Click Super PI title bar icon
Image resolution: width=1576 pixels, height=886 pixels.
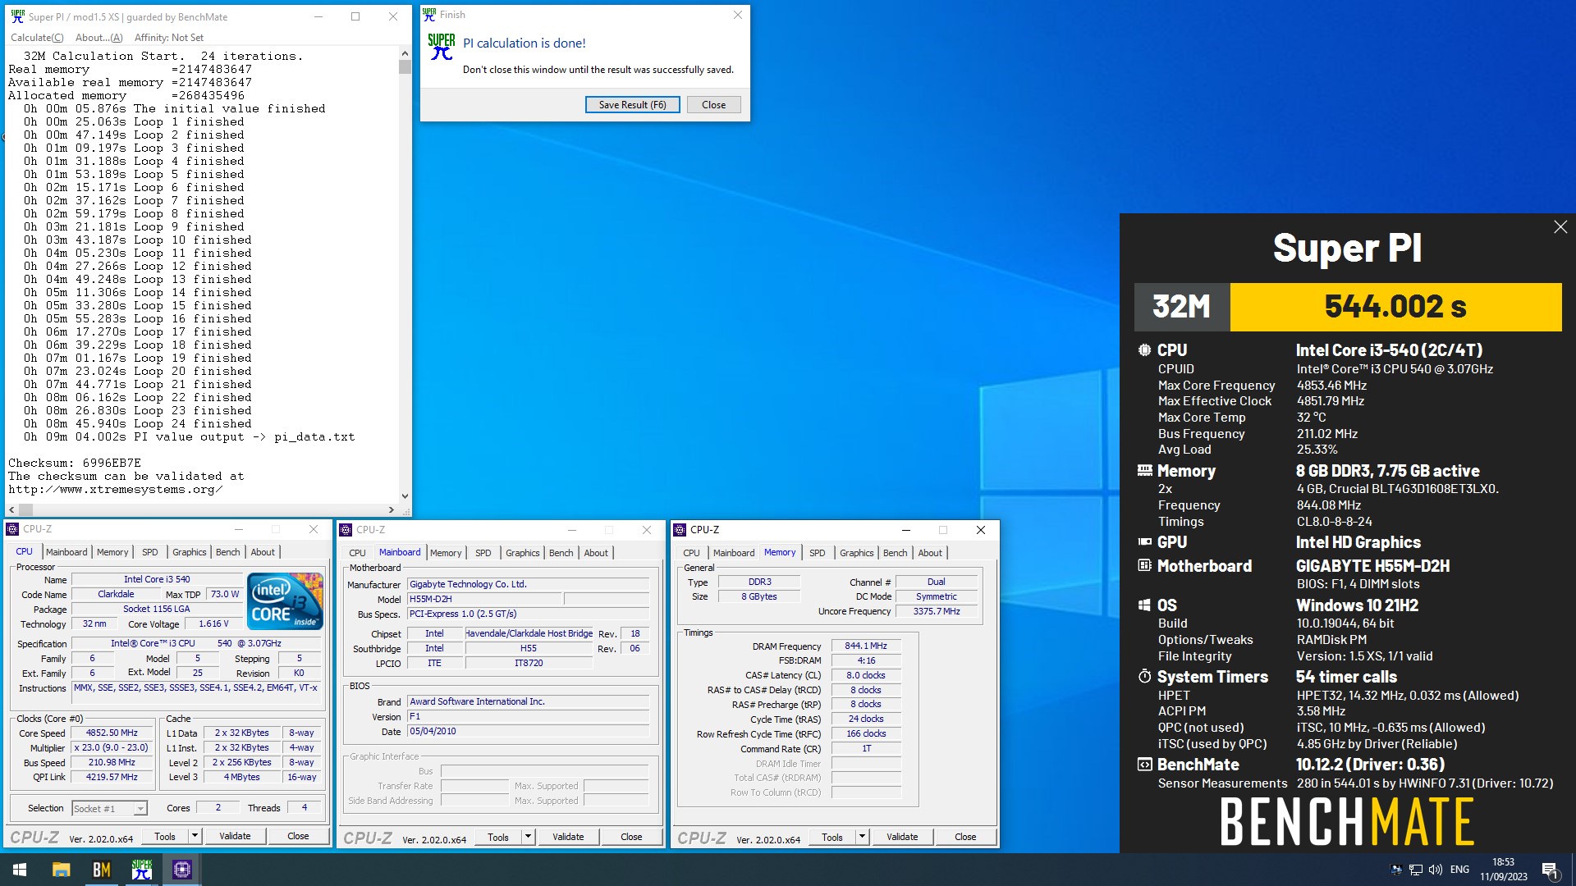[17, 16]
